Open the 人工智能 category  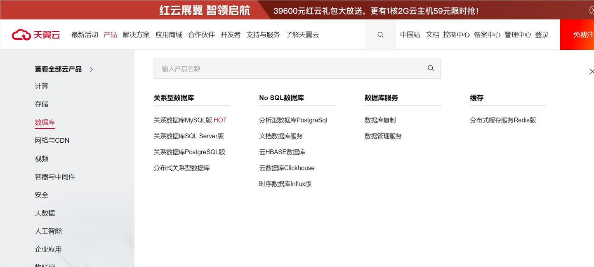click(48, 231)
